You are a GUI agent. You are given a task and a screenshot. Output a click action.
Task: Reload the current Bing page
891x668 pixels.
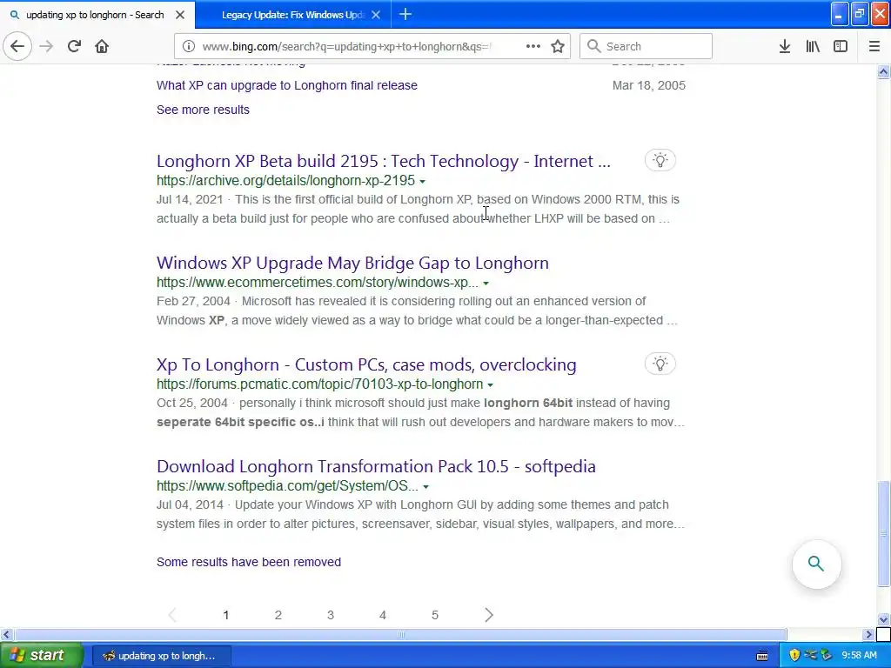click(x=74, y=46)
